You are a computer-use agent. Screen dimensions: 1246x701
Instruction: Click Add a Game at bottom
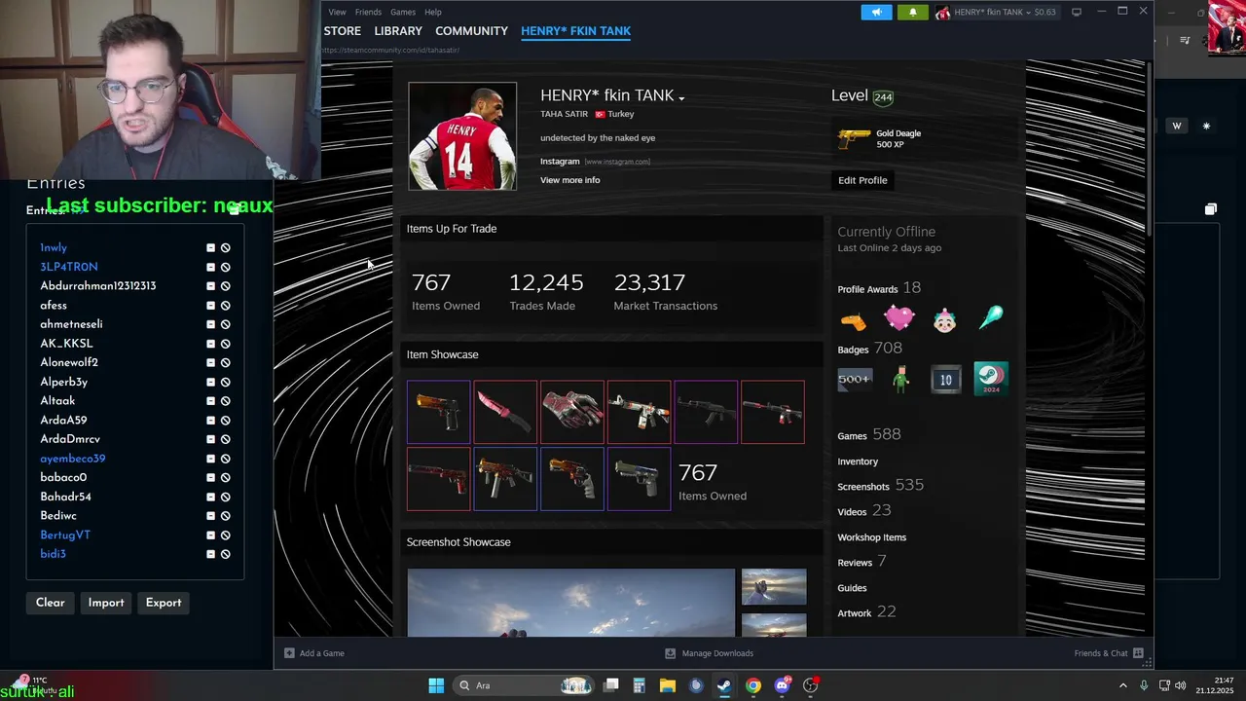pos(314,653)
